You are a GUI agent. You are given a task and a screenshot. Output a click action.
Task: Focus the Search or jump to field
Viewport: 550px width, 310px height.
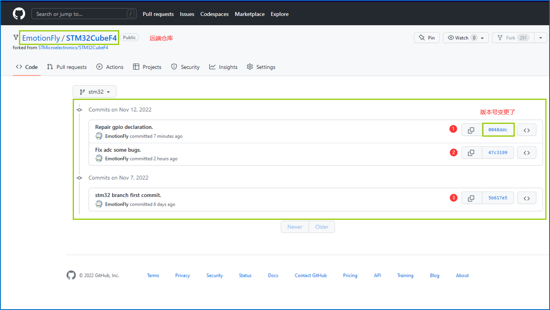pyautogui.click(x=84, y=14)
